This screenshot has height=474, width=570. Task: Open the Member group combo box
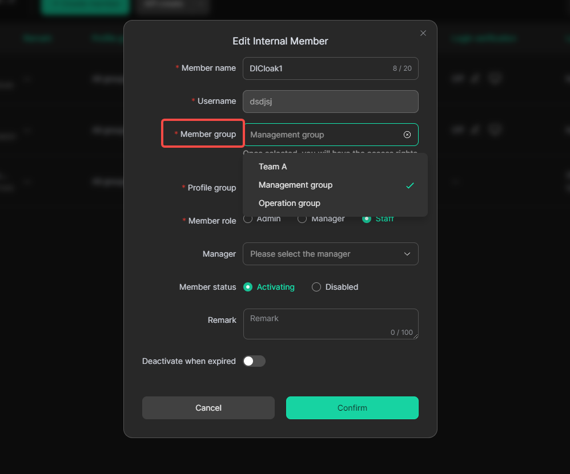323,135
